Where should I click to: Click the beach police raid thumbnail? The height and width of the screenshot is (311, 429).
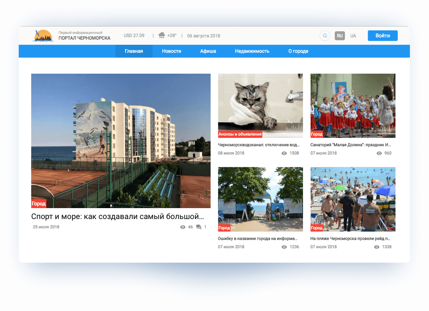coord(353,199)
